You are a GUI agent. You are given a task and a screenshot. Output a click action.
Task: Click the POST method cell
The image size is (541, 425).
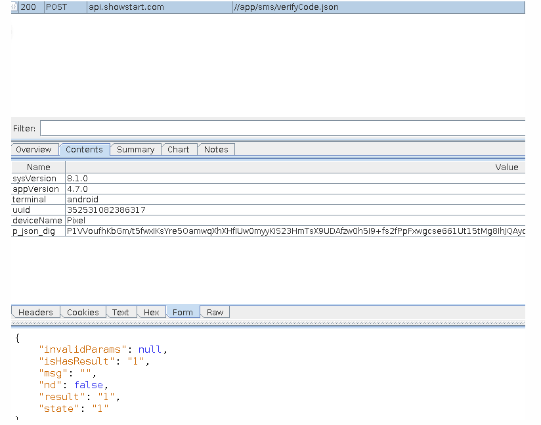(x=66, y=7)
